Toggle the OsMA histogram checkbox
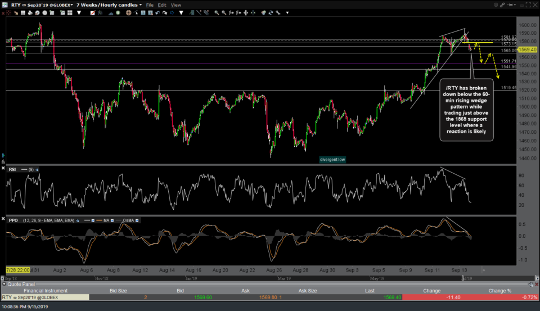 pos(137,220)
